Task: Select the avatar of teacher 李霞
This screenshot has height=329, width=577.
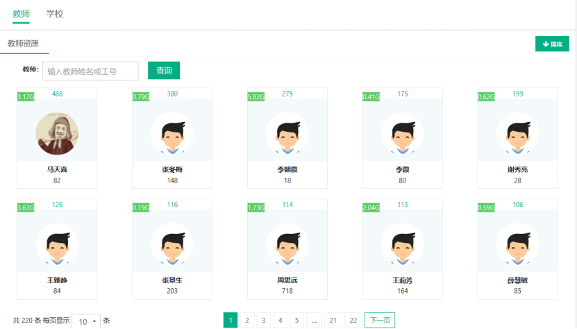Action: [x=403, y=133]
